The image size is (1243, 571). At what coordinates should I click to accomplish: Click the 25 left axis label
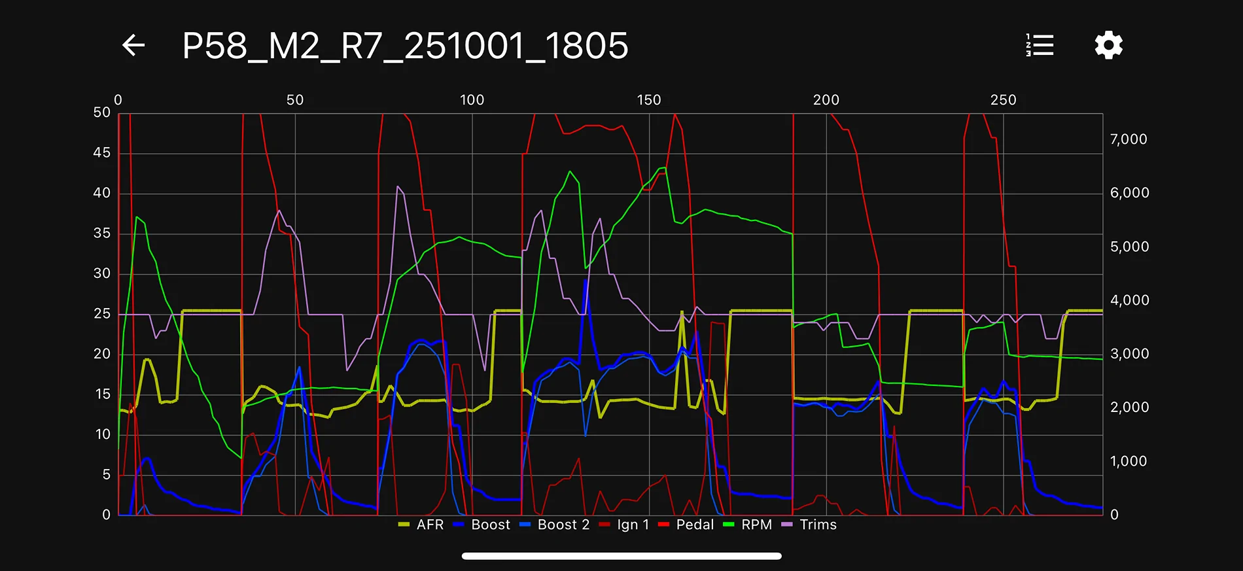[102, 314]
